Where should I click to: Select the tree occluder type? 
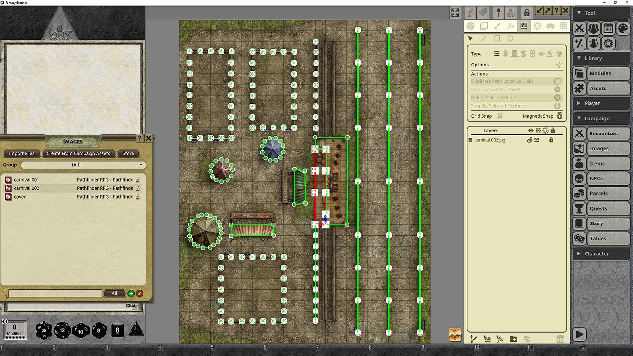click(x=505, y=54)
